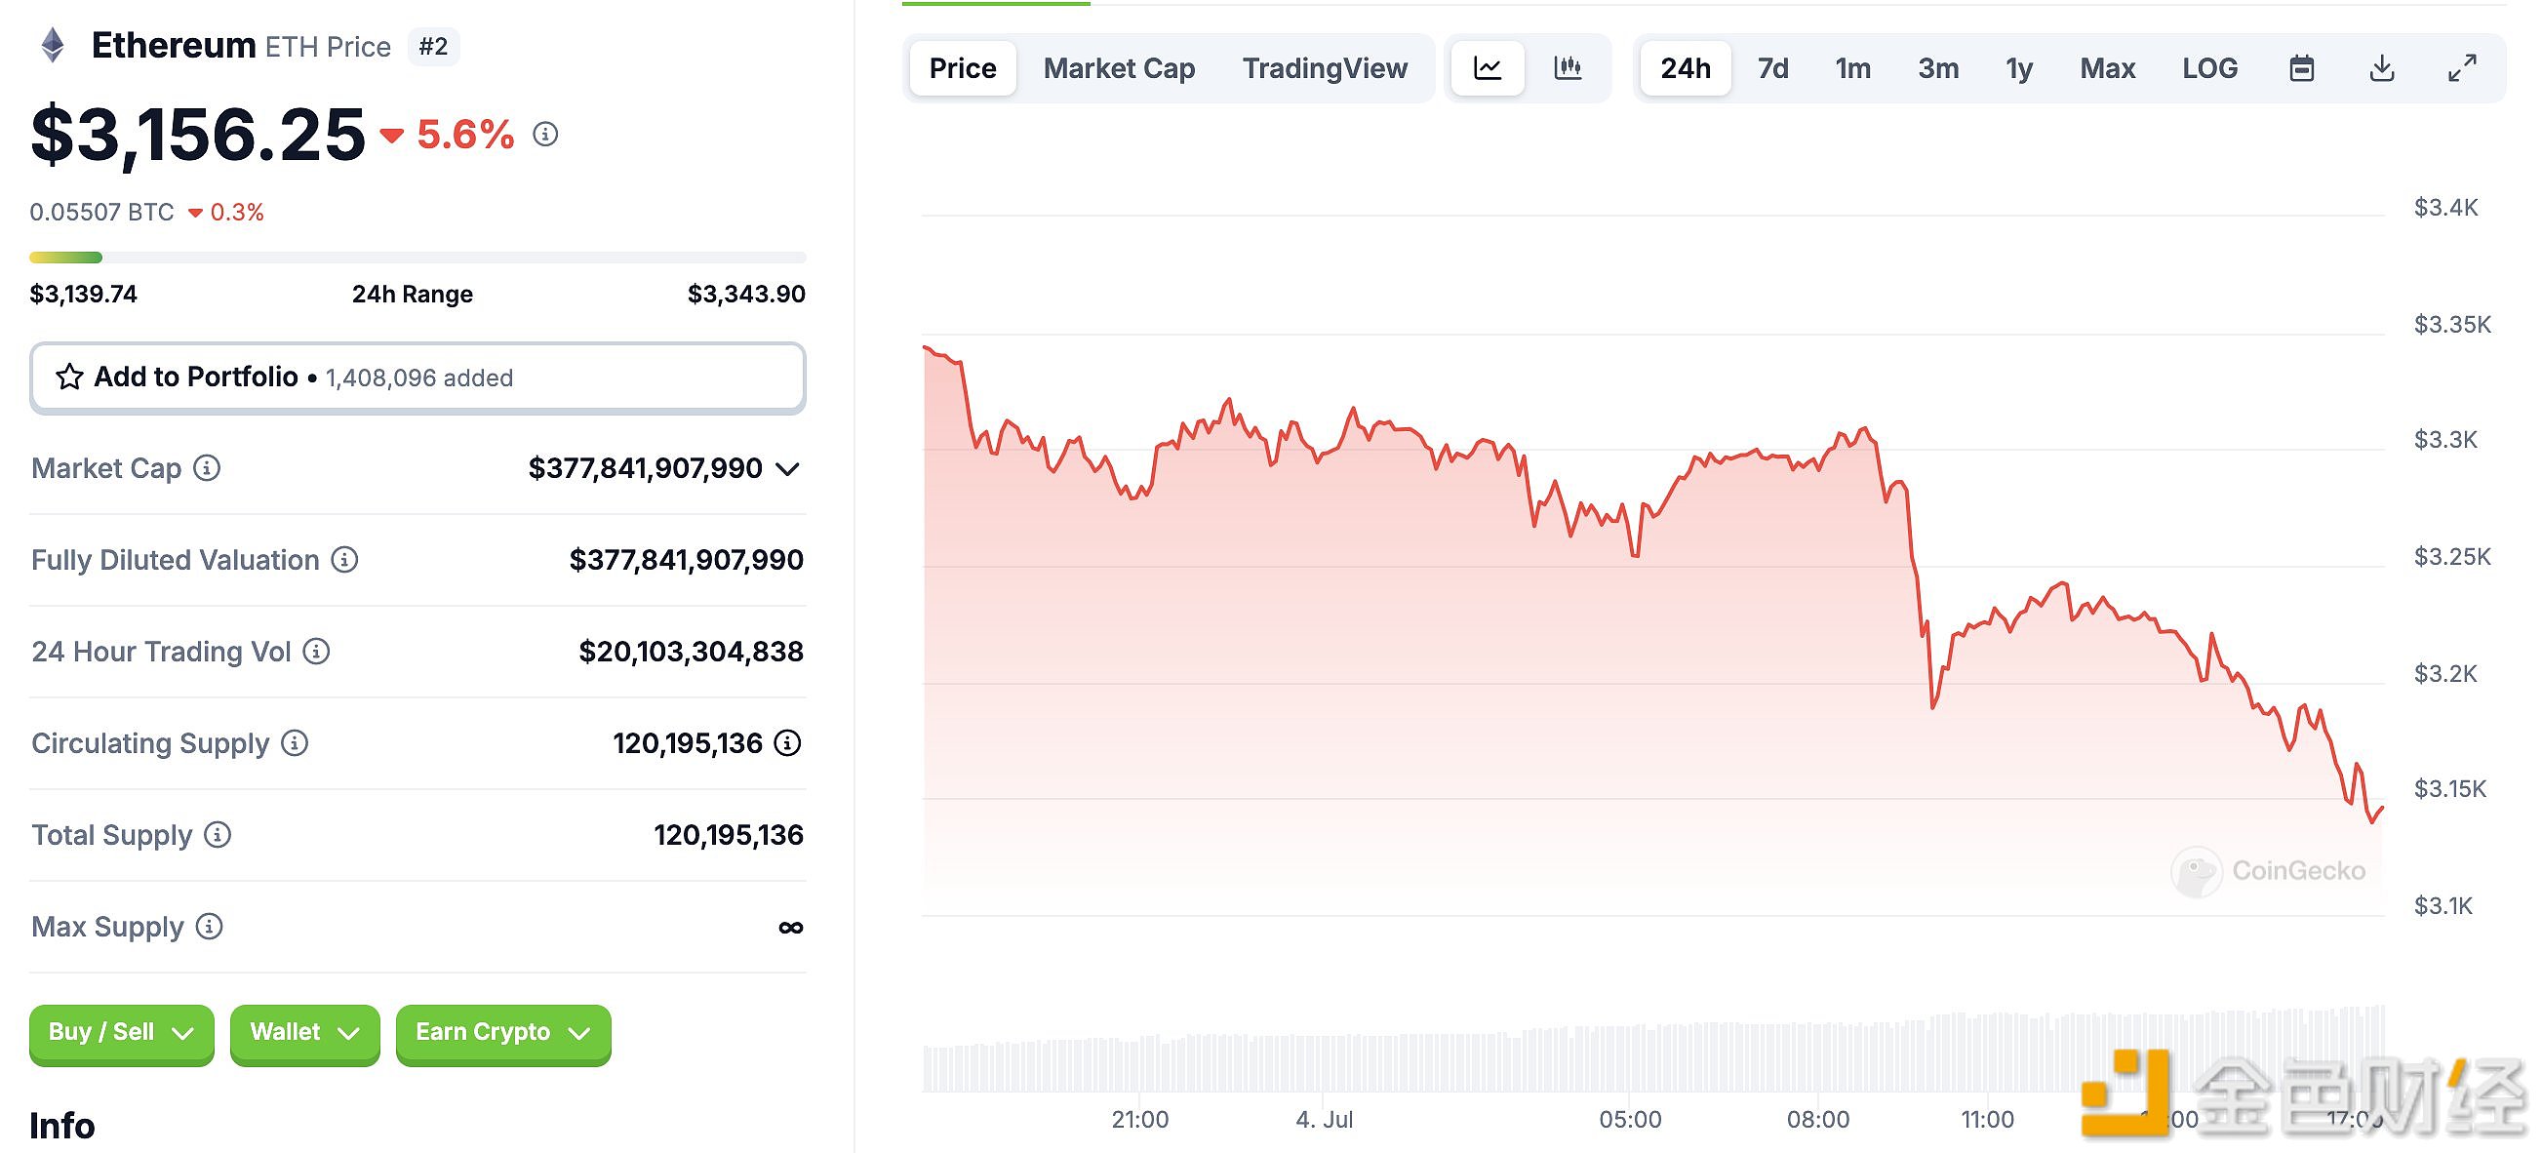Switch to the Market Cap chart tab

(x=1118, y=68)
